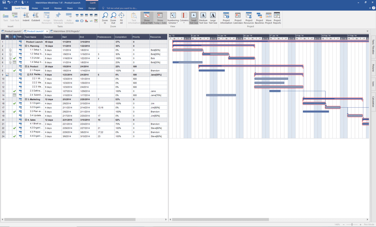The height and width of the screenshot is (227, 376).
Task: Click the 3.1 Organi... Gantt bar
Action: pos(314,103)
